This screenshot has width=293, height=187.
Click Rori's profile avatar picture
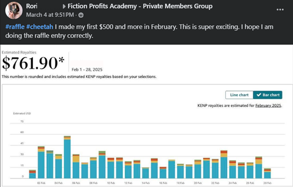[x=14, y=10]
